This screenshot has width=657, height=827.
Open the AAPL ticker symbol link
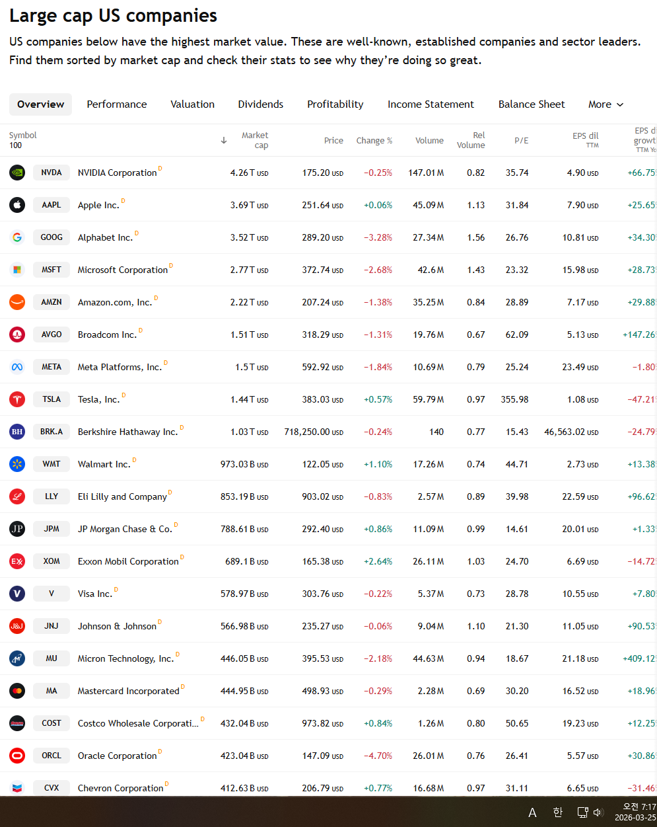click(x=52, y=205)
